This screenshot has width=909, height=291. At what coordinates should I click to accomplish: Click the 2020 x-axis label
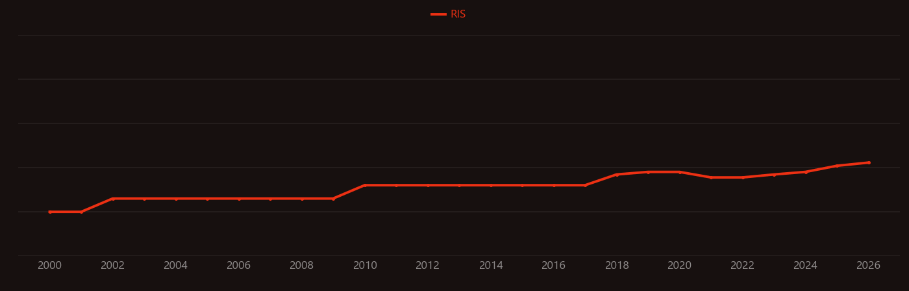pyautogui.click(x=680, y=266)
